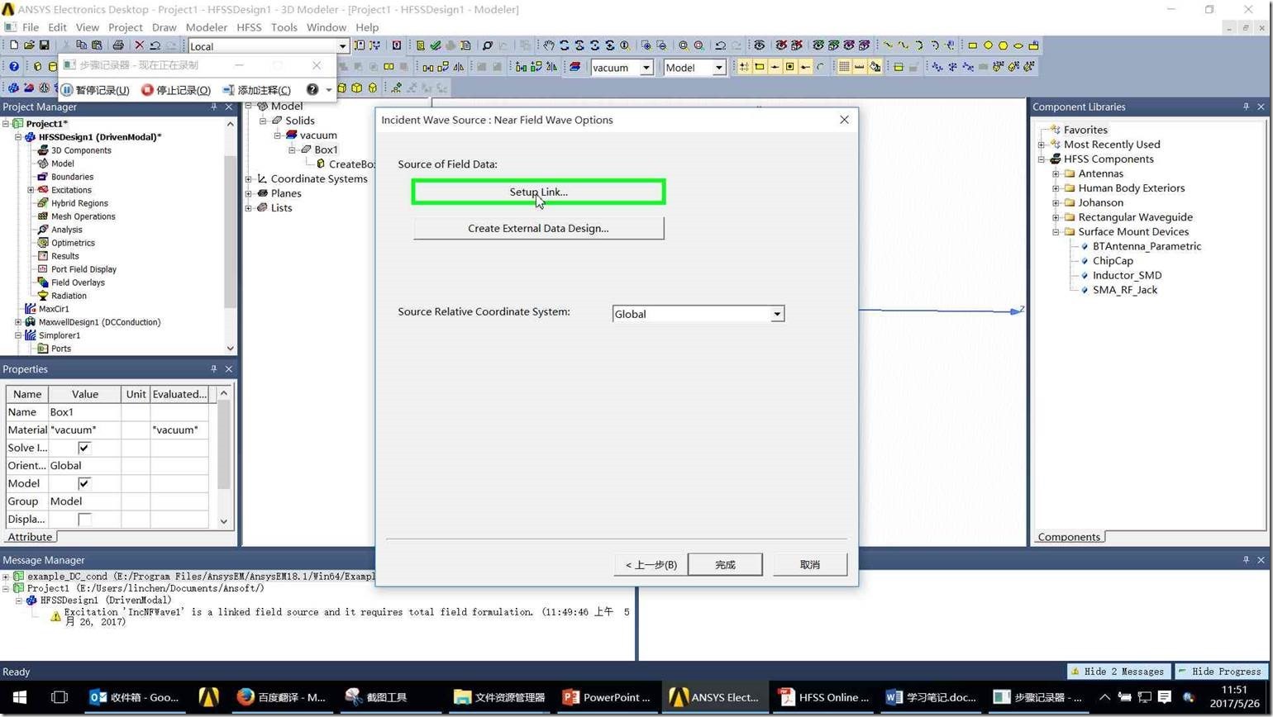Toggle Snap to Face Center mode
This screenshot has height=717, width=1273.
tap(789, 67)
